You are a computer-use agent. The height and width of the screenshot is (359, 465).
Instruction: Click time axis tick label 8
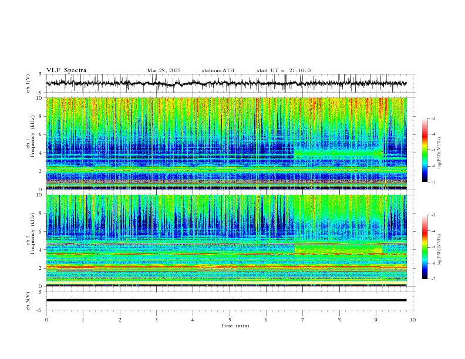339,320
